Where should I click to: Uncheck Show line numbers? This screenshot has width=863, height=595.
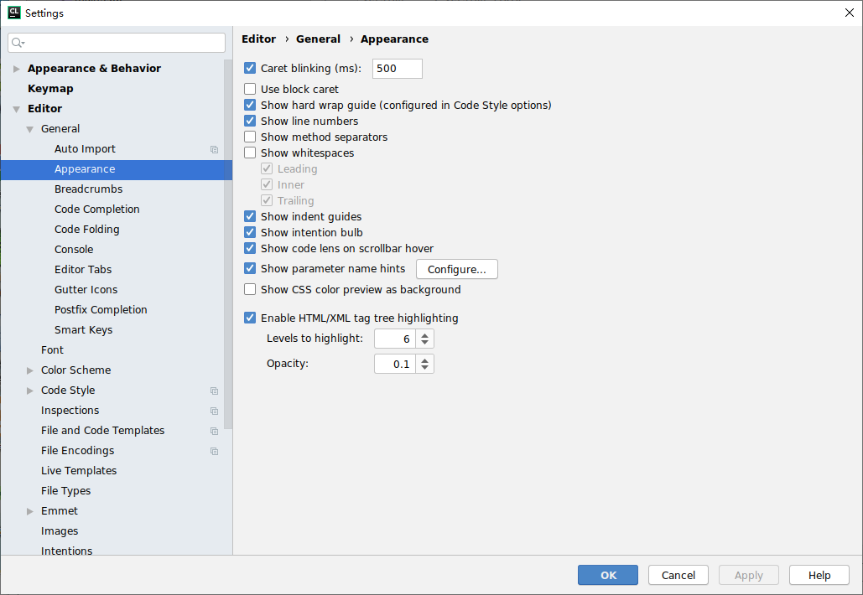249,121
